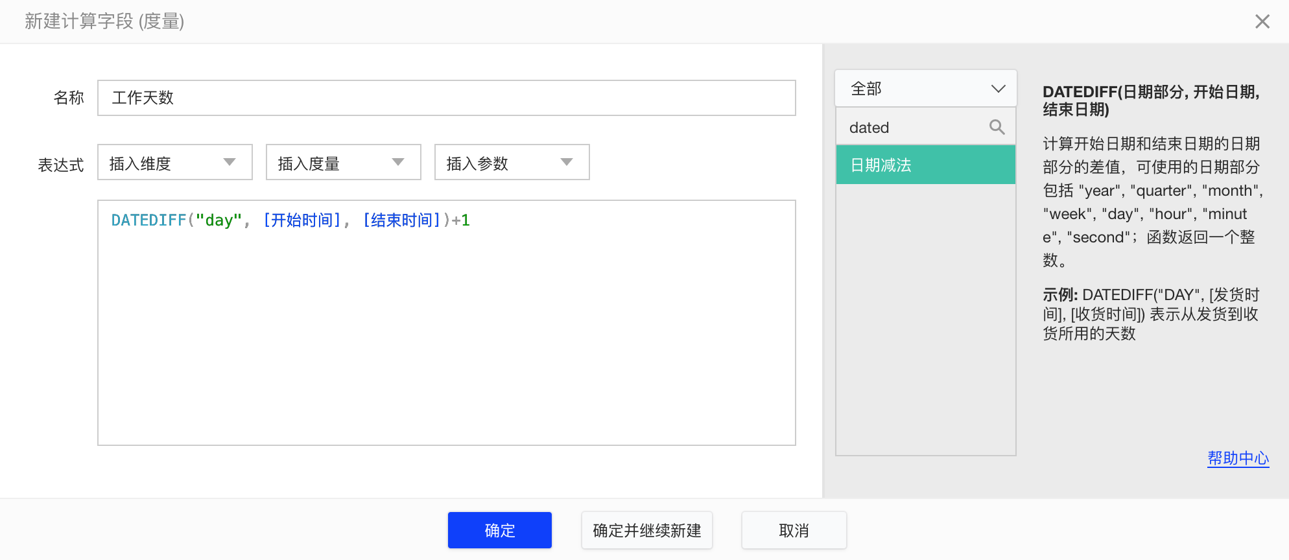This screenshot has height=560, width=1289.
Task: Click the DATEDIFF(日期部分, 开始日期, 结束日期) heading
Action: click(1151, 100)
